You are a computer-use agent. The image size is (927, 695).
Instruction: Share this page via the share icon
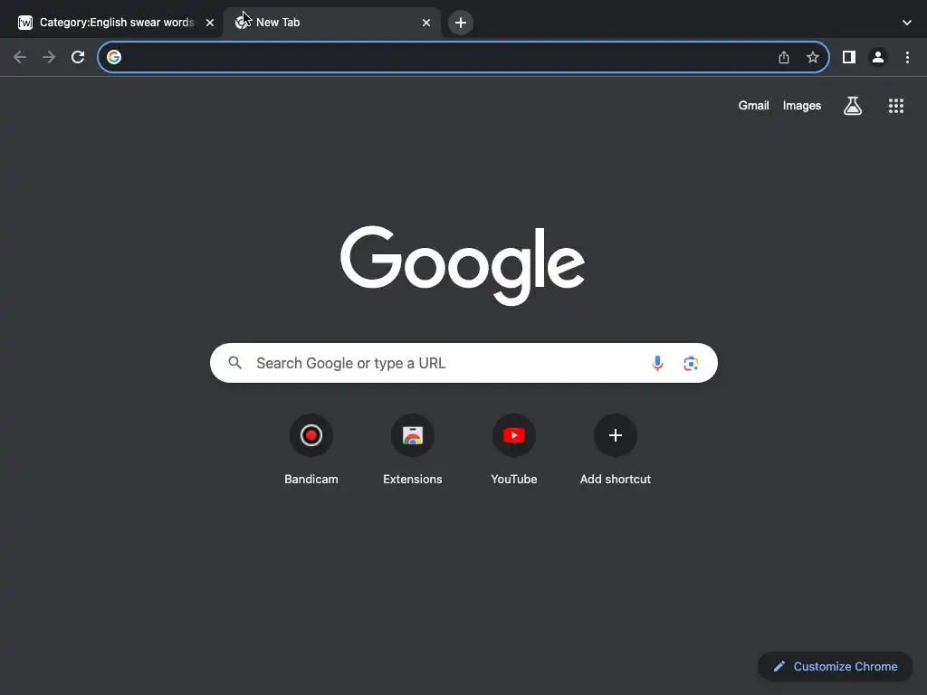tap(784, 57)
